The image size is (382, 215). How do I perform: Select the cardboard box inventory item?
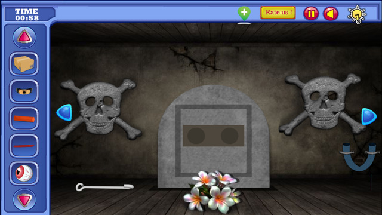click(x=24, y=64)
